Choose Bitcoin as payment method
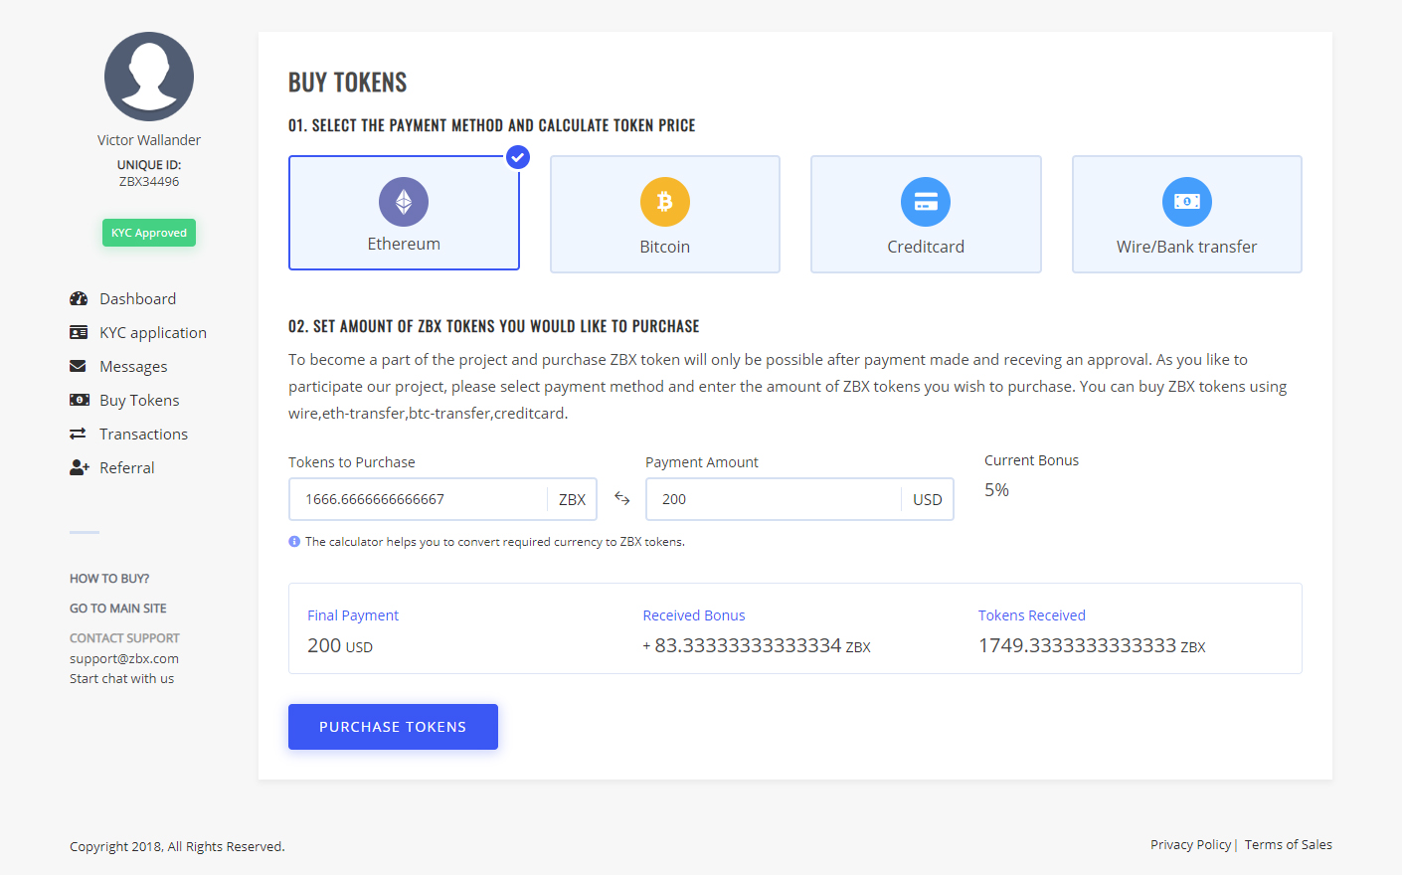The width and height of the screenshot is (1402, 875). [x=665, y=214]
